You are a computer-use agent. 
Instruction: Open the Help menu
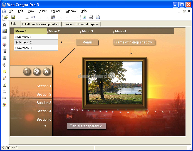click(x=84, y=11)
